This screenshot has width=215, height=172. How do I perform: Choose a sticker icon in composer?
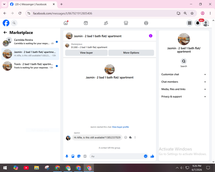[x=79, y=156]
